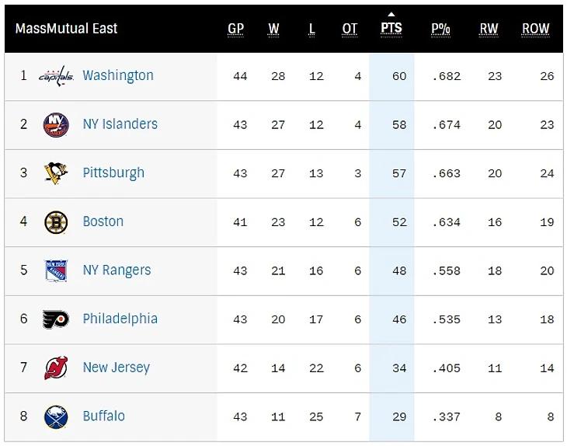
Task: Sort standings by RW column
Action: pos(489,29)
